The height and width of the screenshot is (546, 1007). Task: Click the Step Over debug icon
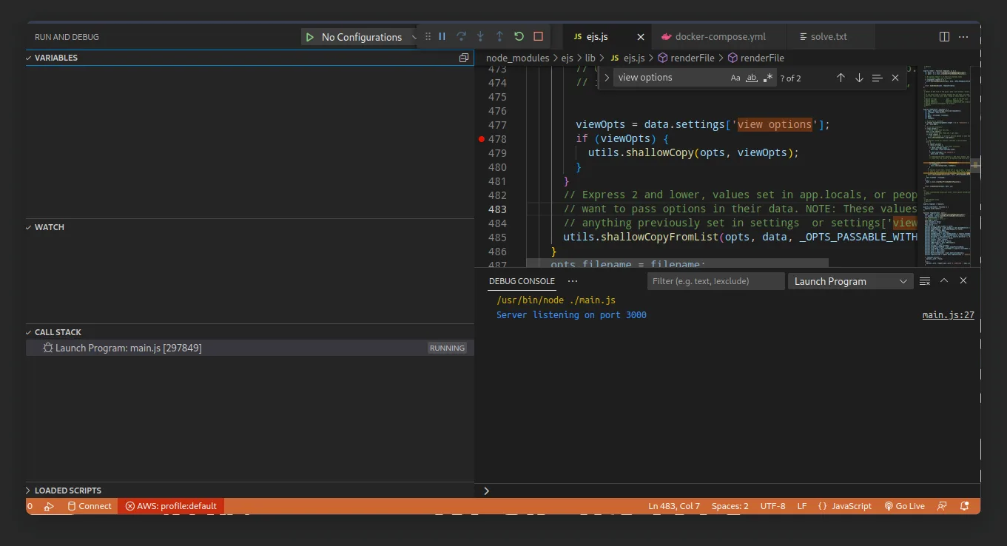(x=461, y=36)
